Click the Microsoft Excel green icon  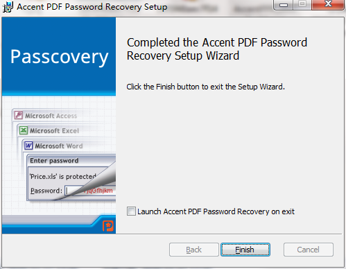[x=24, y=130]
